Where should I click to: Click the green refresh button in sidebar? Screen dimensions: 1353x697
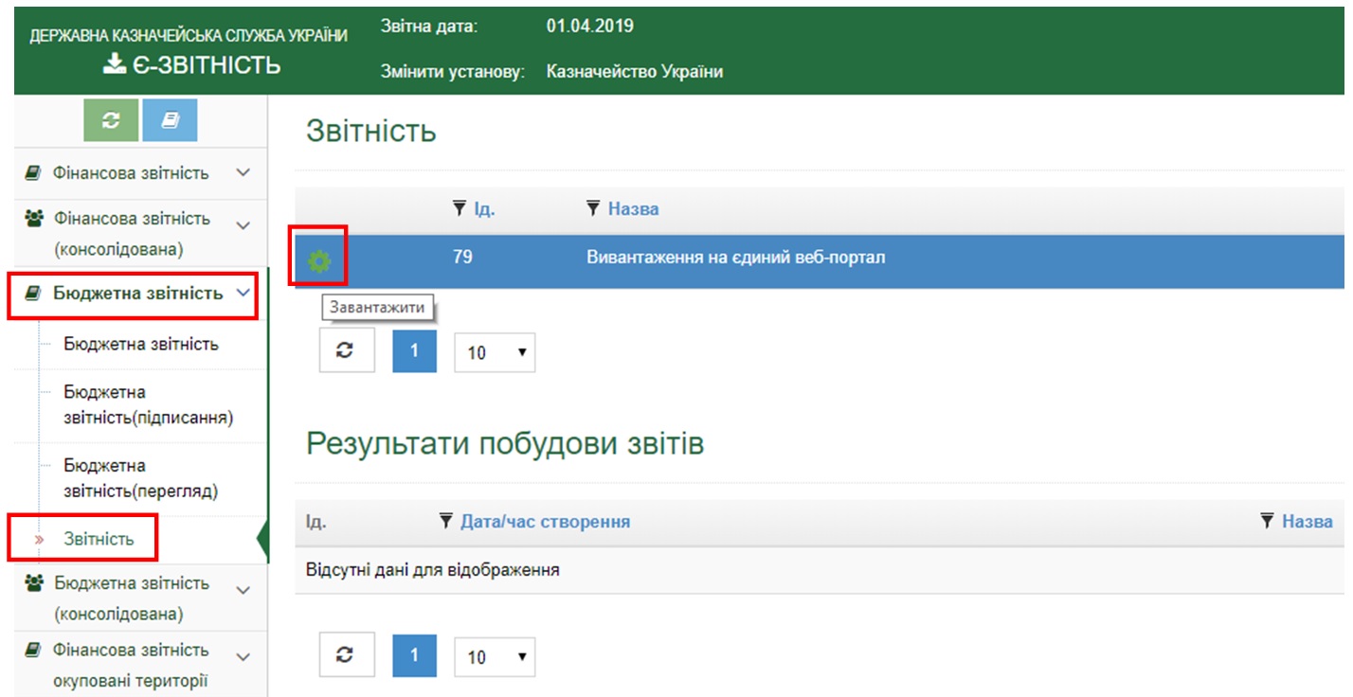tap(111, 120)
